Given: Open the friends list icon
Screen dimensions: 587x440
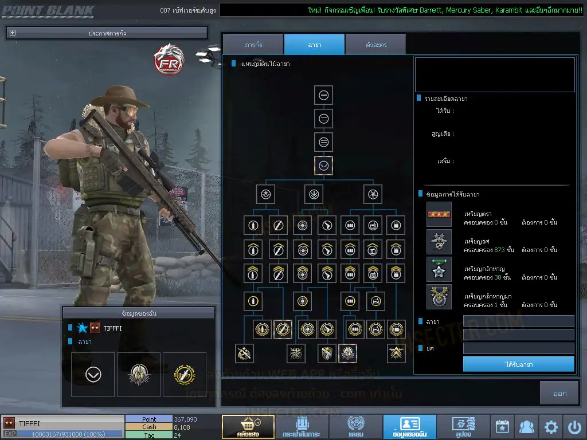Looking at the screenshot, I should coord(526,427).
